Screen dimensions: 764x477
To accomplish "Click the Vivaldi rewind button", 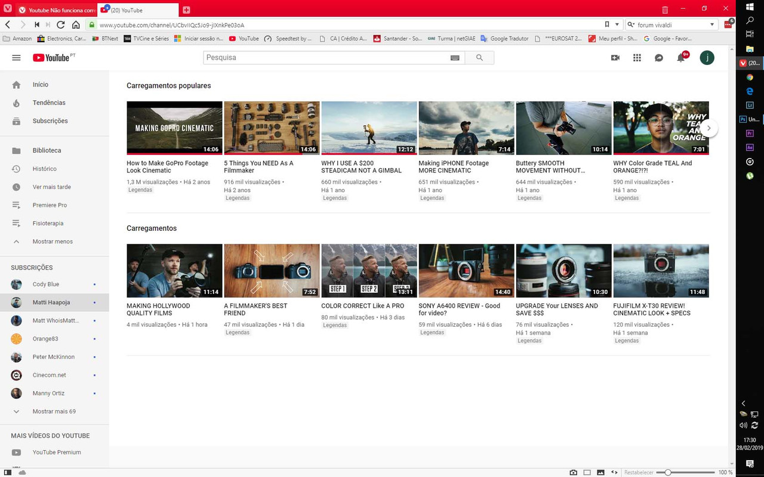I will 37,24.
